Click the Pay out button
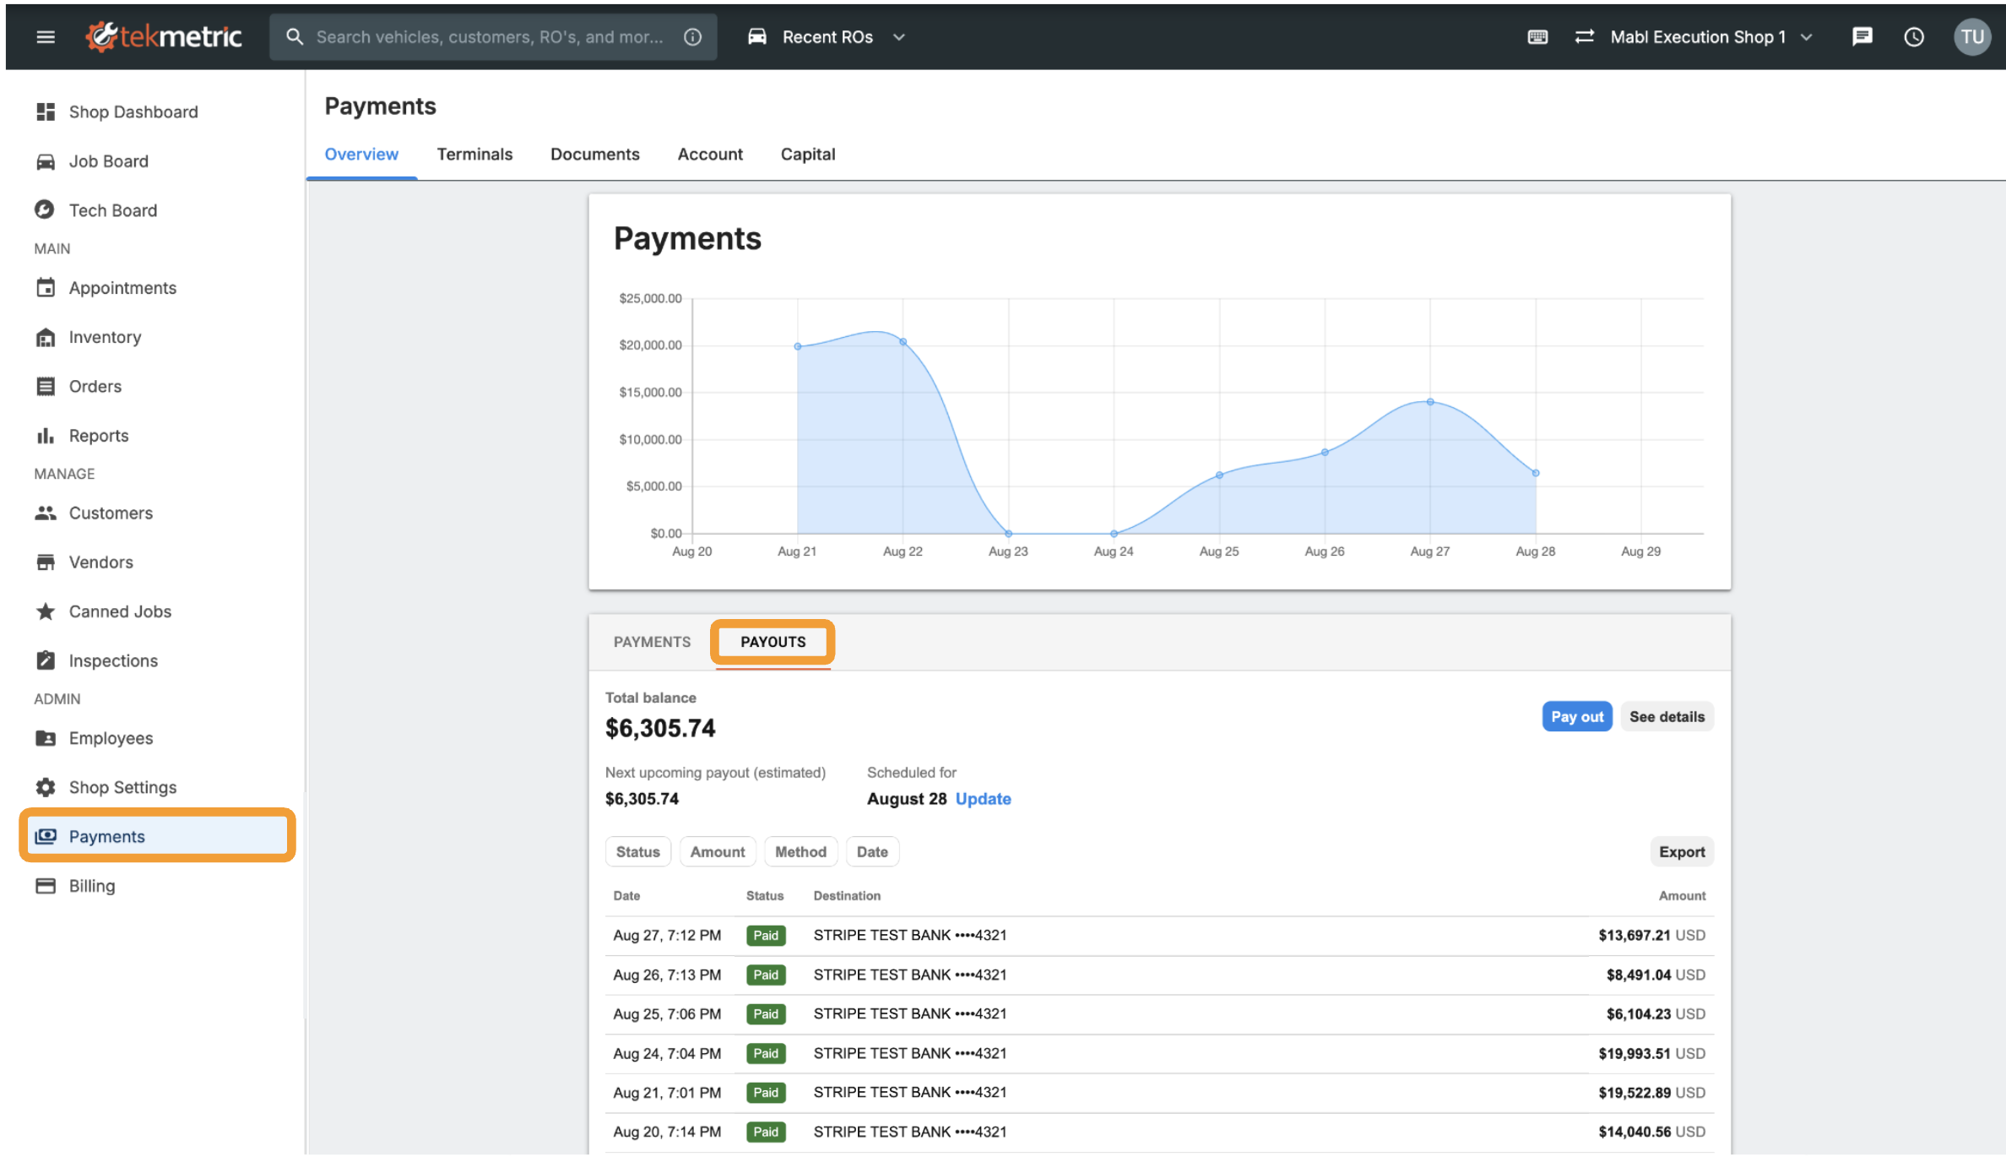 click(x=1576, y=715)
